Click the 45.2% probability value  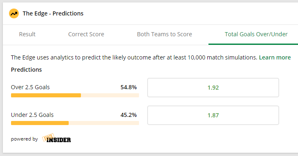(x=128, y=115)
